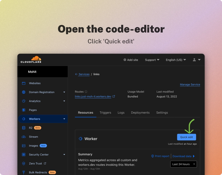Click the Print report link
Image resolution: width=222 pixels, height=175 pixels.
pyautogui.click(x=162, y=156)
